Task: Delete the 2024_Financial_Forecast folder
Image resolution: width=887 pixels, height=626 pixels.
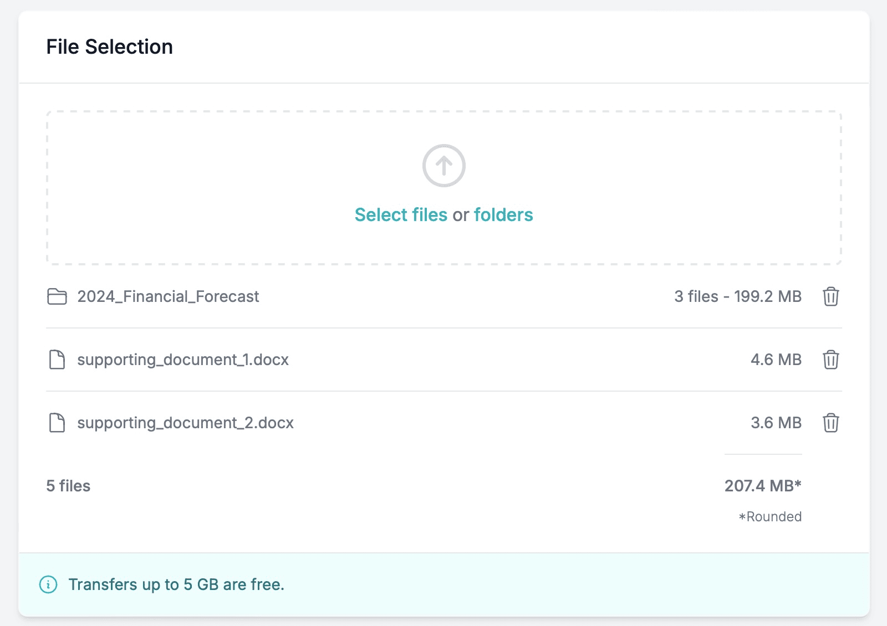Action: coord(830,296)
